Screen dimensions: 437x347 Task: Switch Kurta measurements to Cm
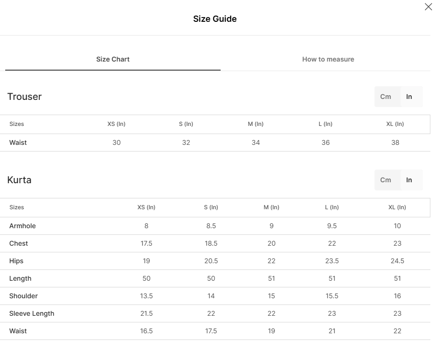point(386,180)
